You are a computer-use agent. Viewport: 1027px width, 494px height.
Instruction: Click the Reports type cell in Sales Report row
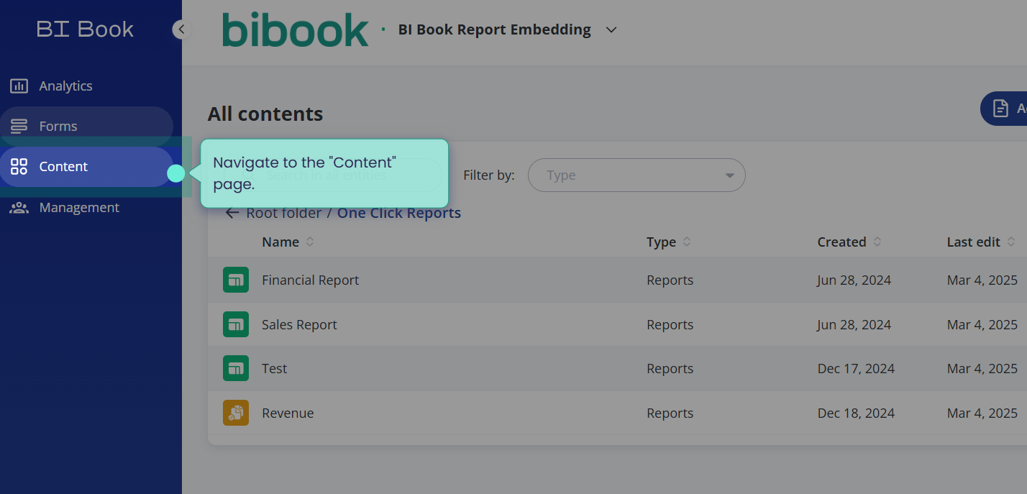pos(670,324)
